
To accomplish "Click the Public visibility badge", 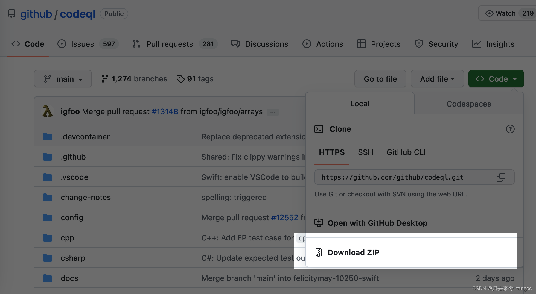I will click(x=114, y=14).
